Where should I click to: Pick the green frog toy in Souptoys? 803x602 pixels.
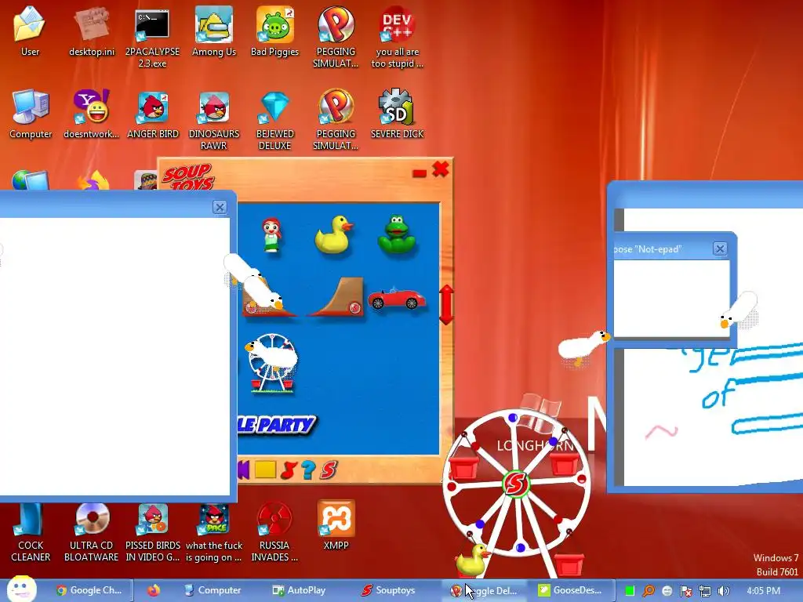(396, 235)
